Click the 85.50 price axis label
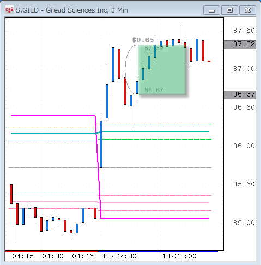This screenshot has width=261, height=265. click(244, 184)
